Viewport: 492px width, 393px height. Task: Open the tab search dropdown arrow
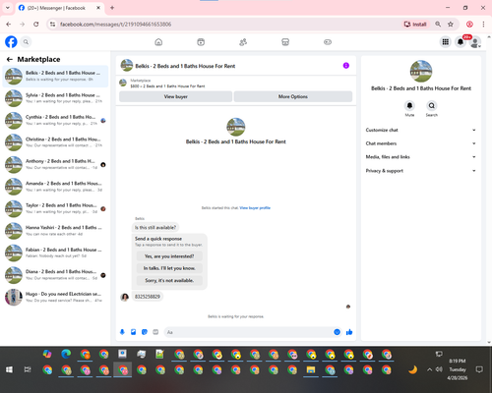[8, 8]
